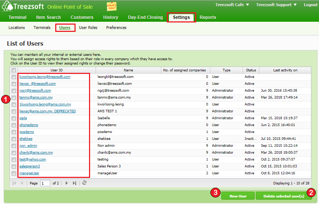Select the Users submenu link
Image resolution: width=319 pixels, height=204 pixels.
[65, 28]
